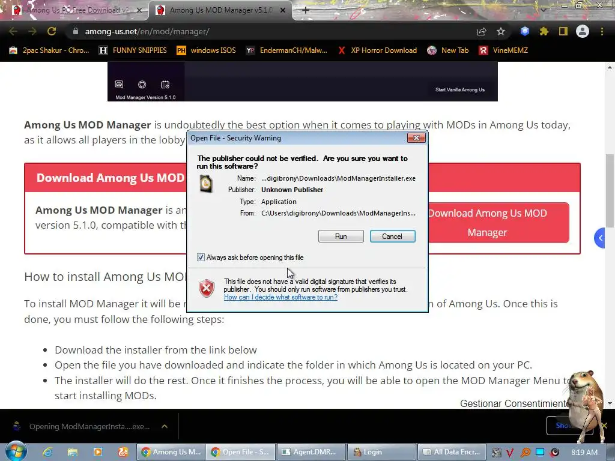Open Windows Explorer folder in taskbar
The height and width of the screenshot is (461, 615).
[x=73, y=452]
